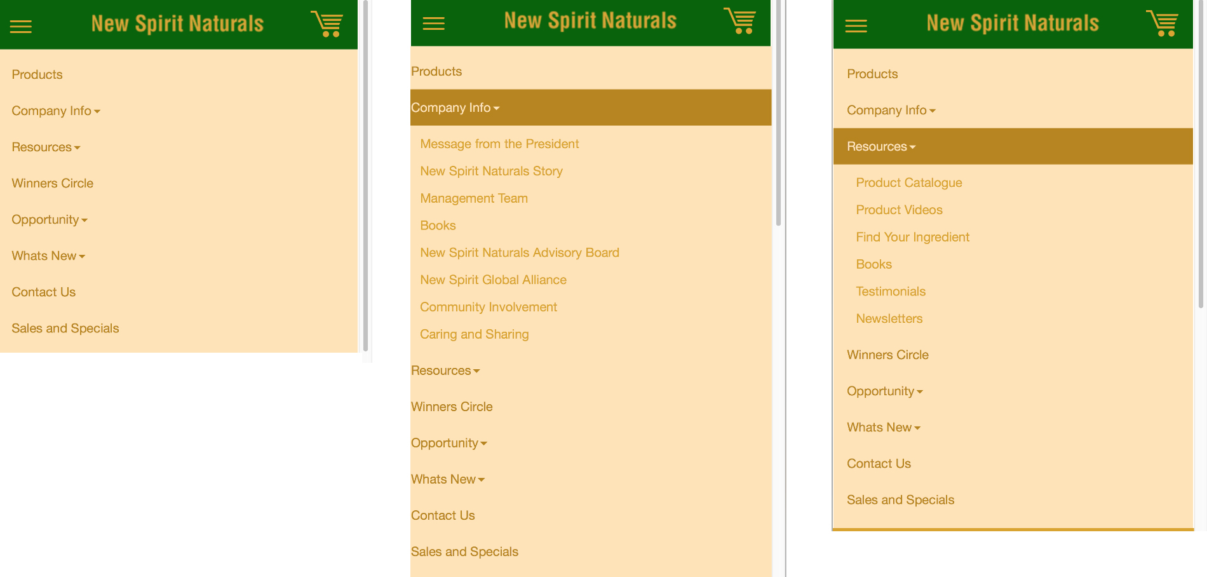Open Products in right panel menu
Screen dimensions: 1207x577
[872, 74]
